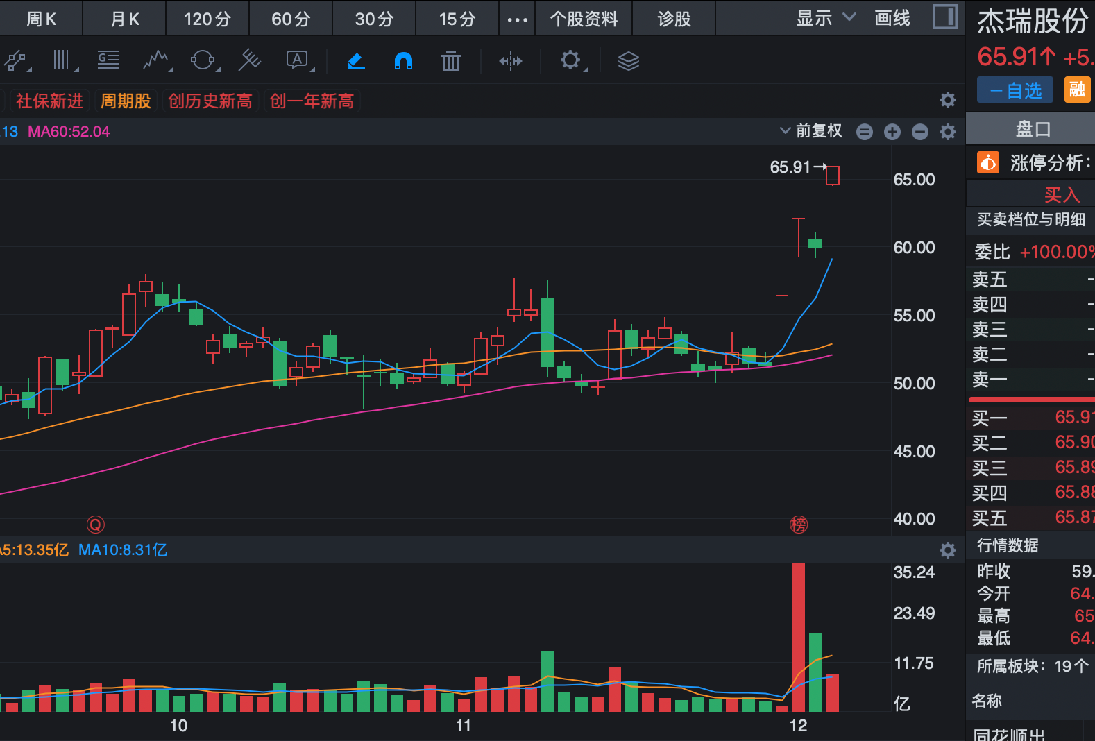Open the 盘口 panel header
1095x741 pixels.
point(1033,129)
